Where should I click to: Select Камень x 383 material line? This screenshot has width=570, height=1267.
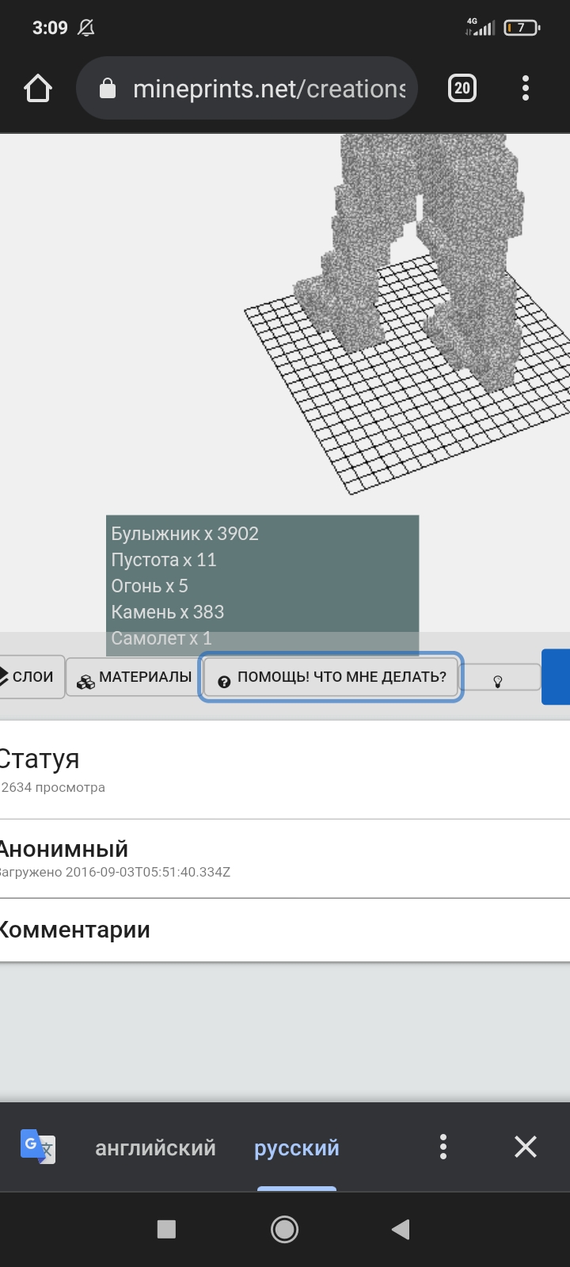(x=168, y=612)
